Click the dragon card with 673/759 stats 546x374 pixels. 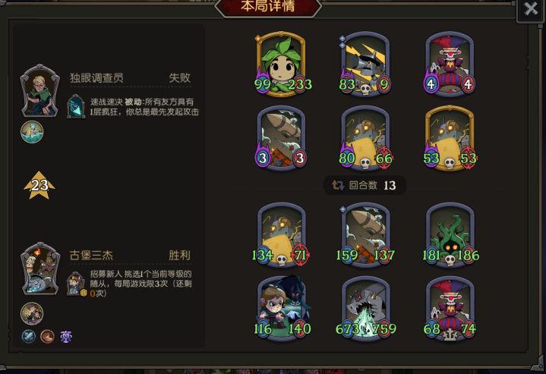pos(365,309)
